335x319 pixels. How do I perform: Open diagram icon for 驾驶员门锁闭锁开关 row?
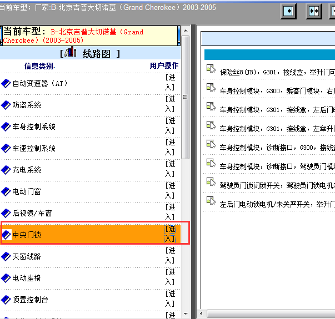211,182
